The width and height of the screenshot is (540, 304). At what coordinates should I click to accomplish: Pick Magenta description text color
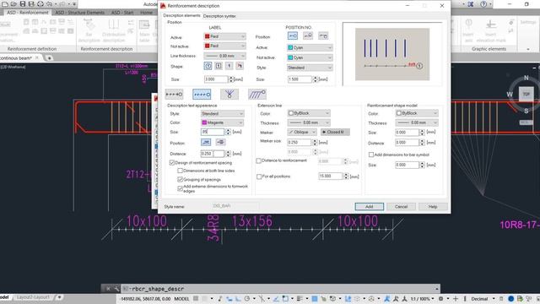223,122
